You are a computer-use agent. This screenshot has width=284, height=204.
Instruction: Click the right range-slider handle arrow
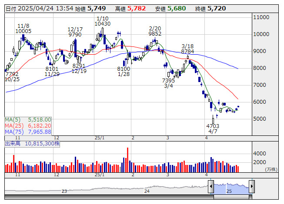[252, 186]
